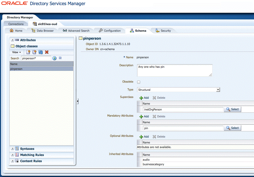Select pinperson row in object class list

41,69
